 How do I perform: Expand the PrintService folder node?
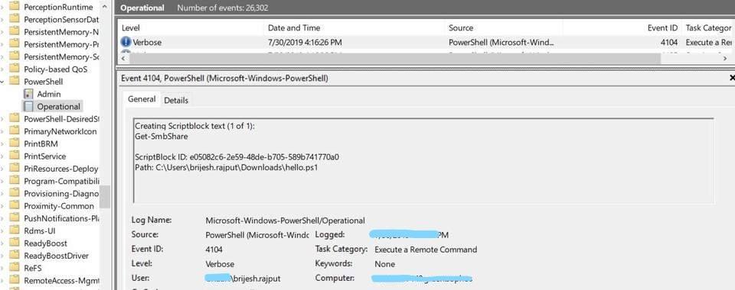[x=3, y=156]
